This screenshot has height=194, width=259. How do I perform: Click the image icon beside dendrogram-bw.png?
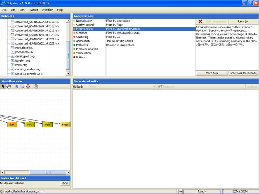pos(12,69)
